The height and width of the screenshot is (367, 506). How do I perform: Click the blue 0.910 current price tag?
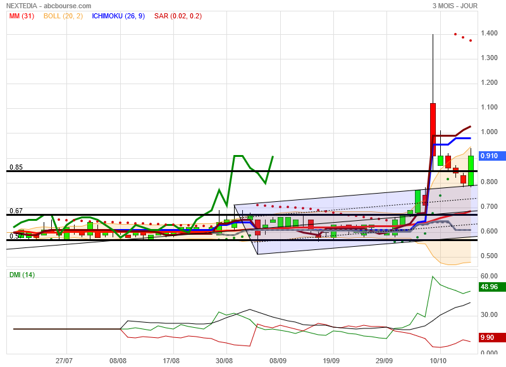coord(492,156)
